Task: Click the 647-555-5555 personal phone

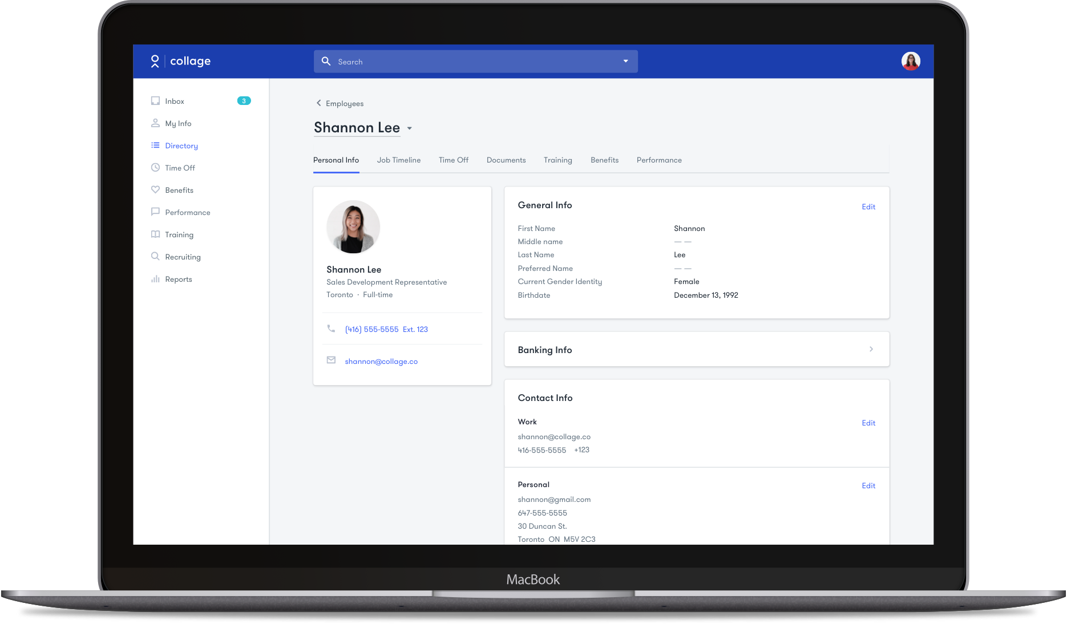Action: 542,513
